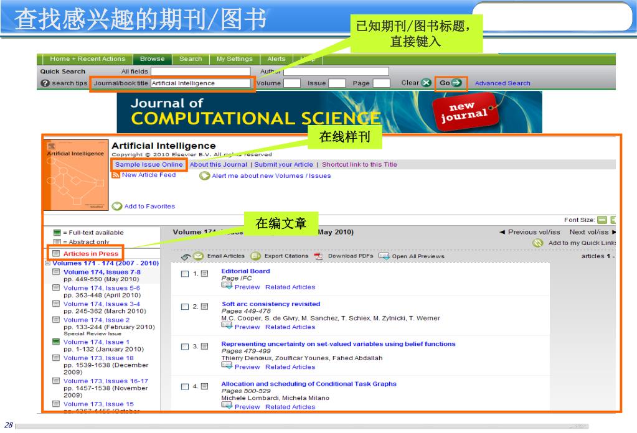Click the Submit your Article link
The height and width of the screenshot is (433, 637).
click(283, 164)
